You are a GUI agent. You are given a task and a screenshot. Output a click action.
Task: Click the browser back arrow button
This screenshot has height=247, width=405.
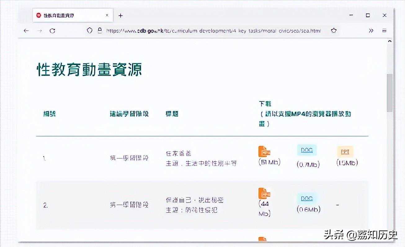(26, 31)
